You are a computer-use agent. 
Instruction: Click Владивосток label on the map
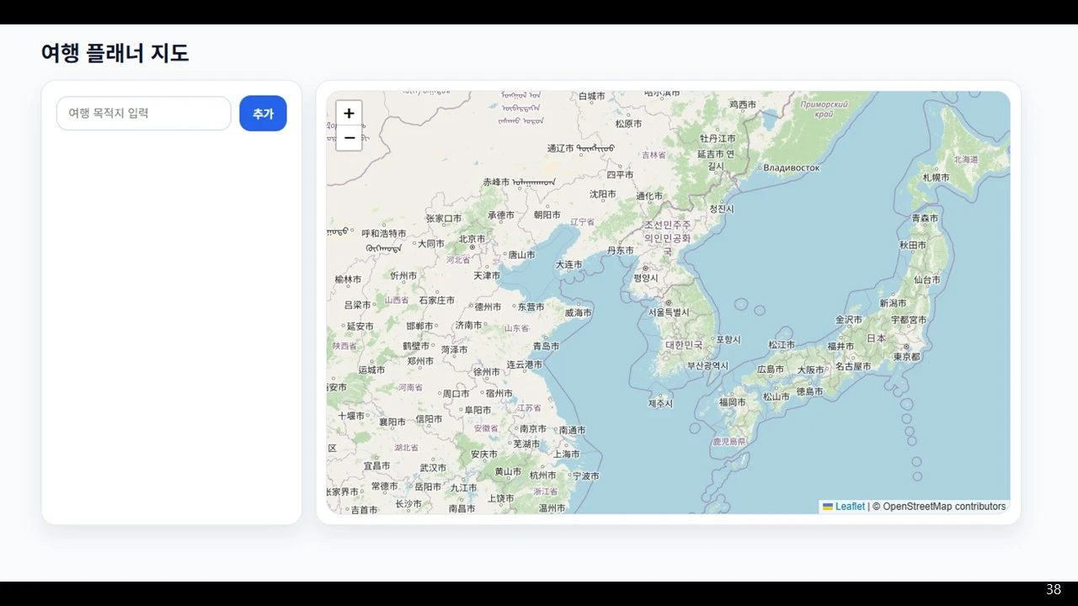[x=792, y=167]
